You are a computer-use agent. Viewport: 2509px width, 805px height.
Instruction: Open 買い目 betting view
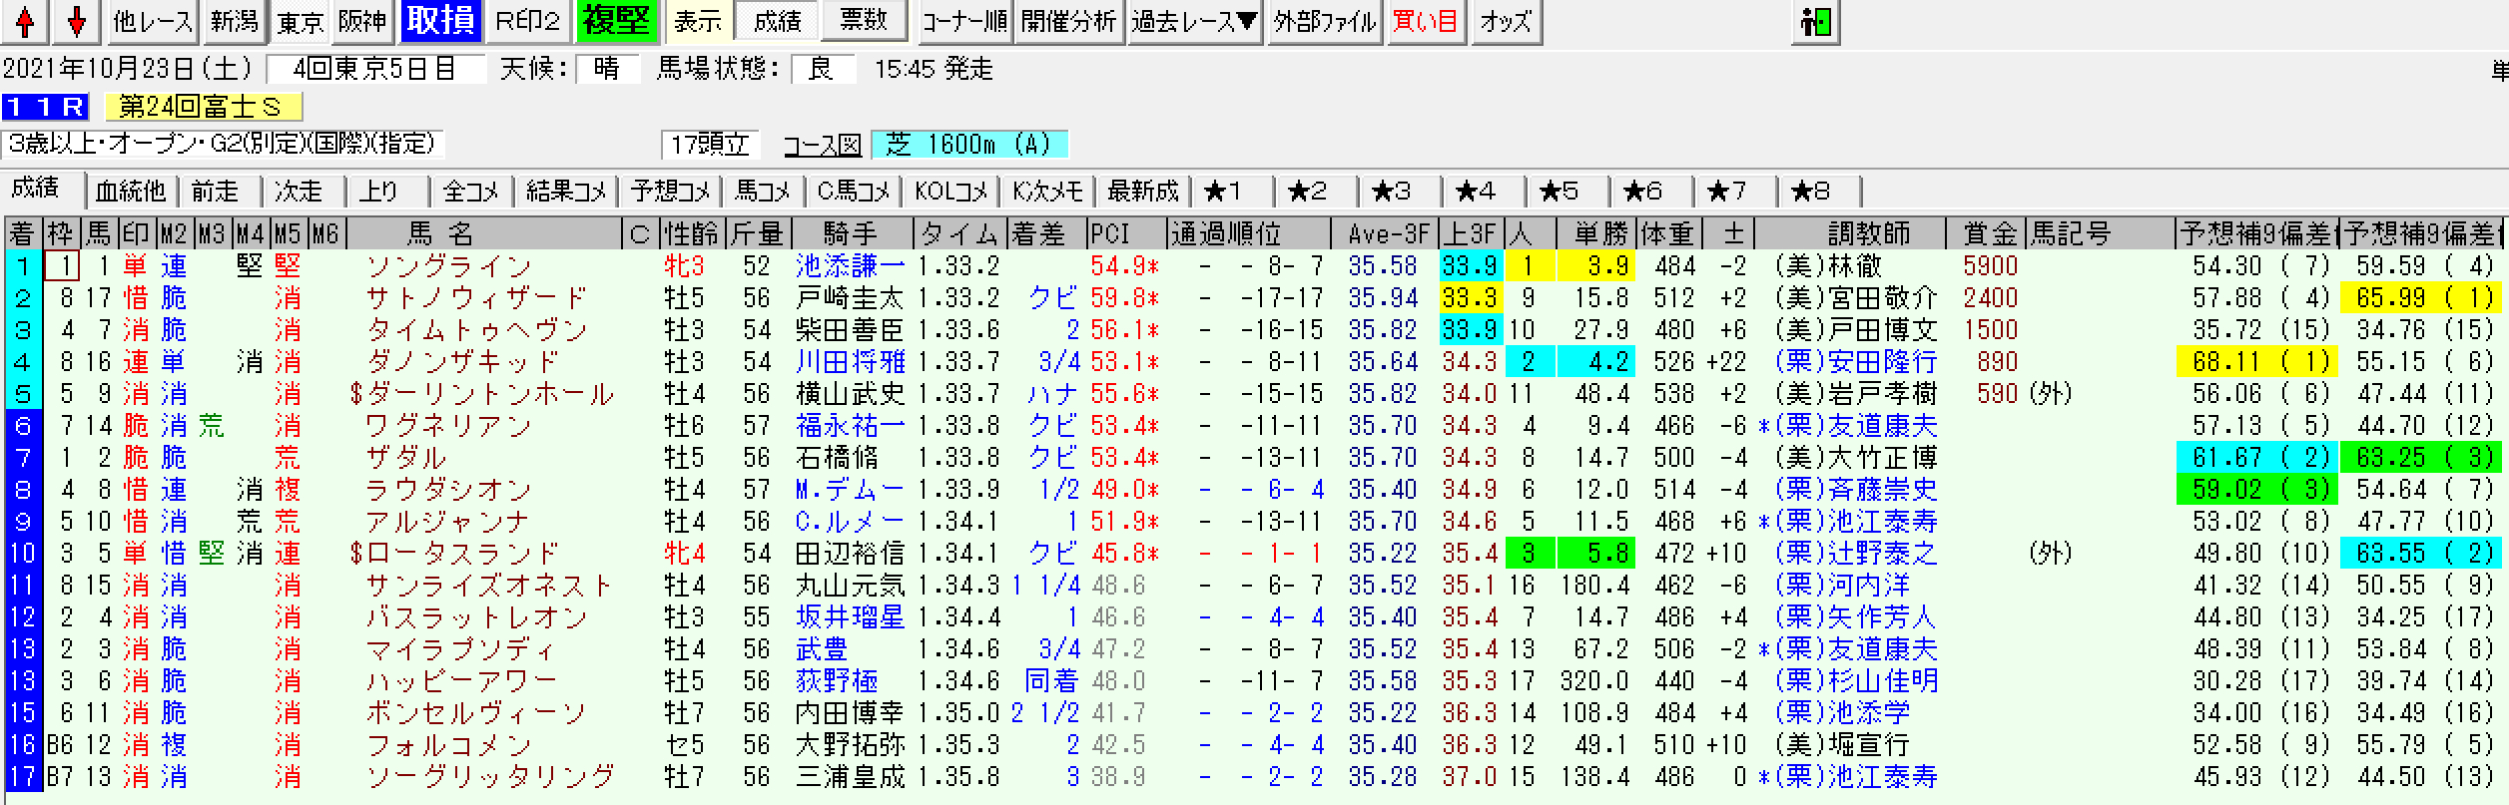click(1426, 21)
